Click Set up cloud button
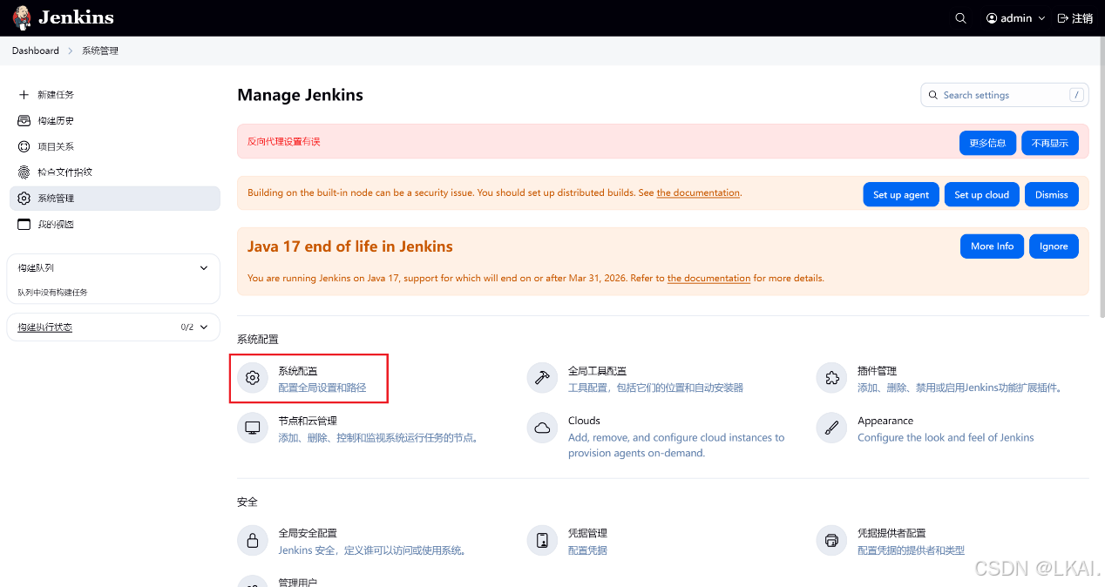The width and height of the screenshot is (1105, 587). (x=982, y=194)
